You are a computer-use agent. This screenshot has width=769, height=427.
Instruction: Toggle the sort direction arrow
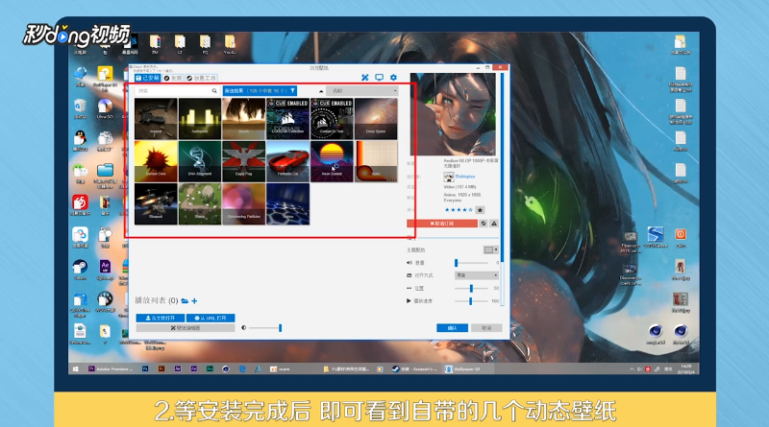(321, 91)
